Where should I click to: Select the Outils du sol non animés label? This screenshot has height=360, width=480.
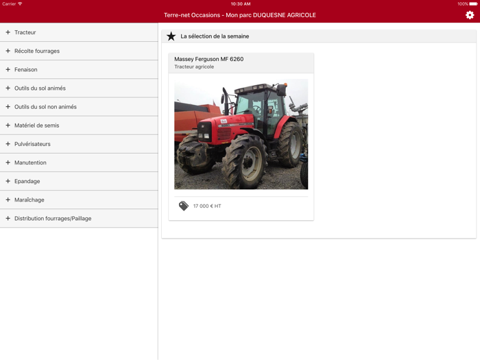pos(46,106)
